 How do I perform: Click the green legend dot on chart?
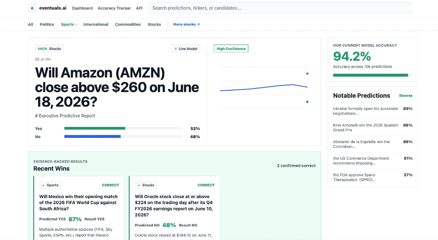(307, 73)
